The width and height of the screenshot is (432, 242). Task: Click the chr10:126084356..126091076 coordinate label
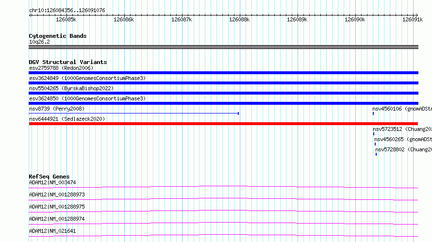click(x=67, y=10)
